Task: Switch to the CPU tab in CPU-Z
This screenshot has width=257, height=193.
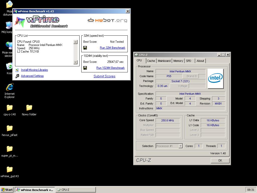Action: pos(139,60)
